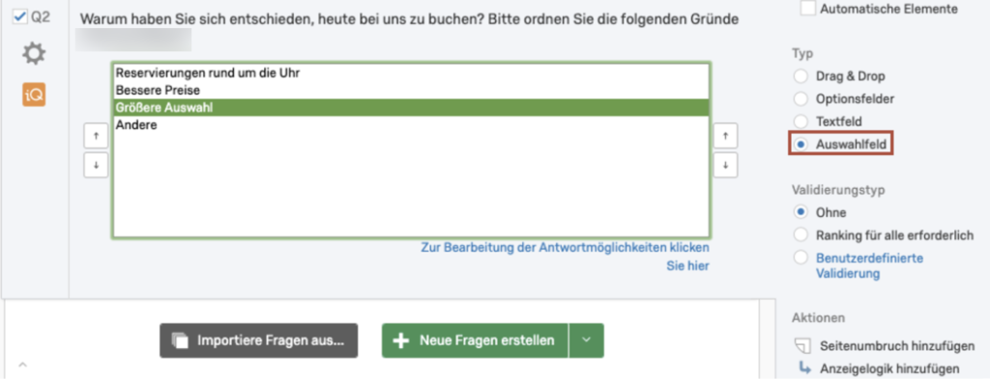The height and width of the screenshot is (379, 990).
Task: Click the left-side move down arrow
Action: coord(96,166)
